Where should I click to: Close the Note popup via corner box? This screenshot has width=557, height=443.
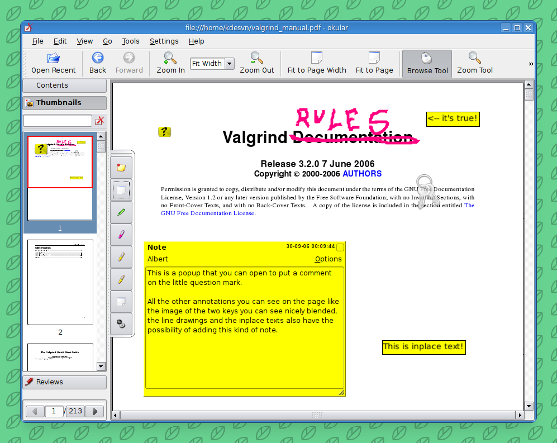point(340,247)
